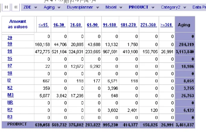Screen dimensions: 206x132
Task: Select cell value 160,158
Action: [x=42, y=45]
